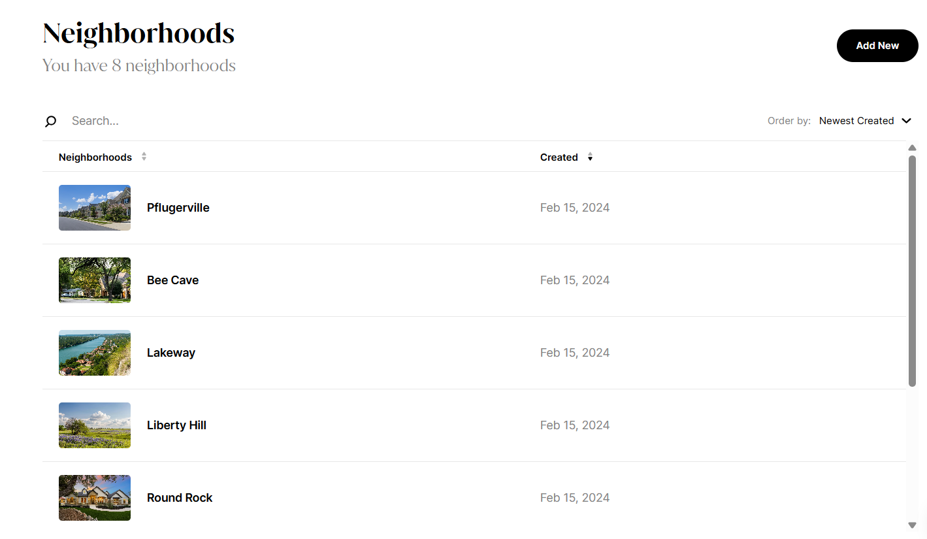Click the Add New button
Image resolution: width=927 pixels, height=539 pixels.
pos(877,46)
